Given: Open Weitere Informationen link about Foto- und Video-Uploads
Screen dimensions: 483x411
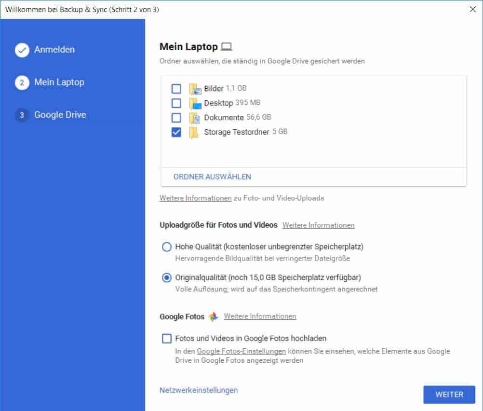Looking at the screenshot, I should point(196,198).
